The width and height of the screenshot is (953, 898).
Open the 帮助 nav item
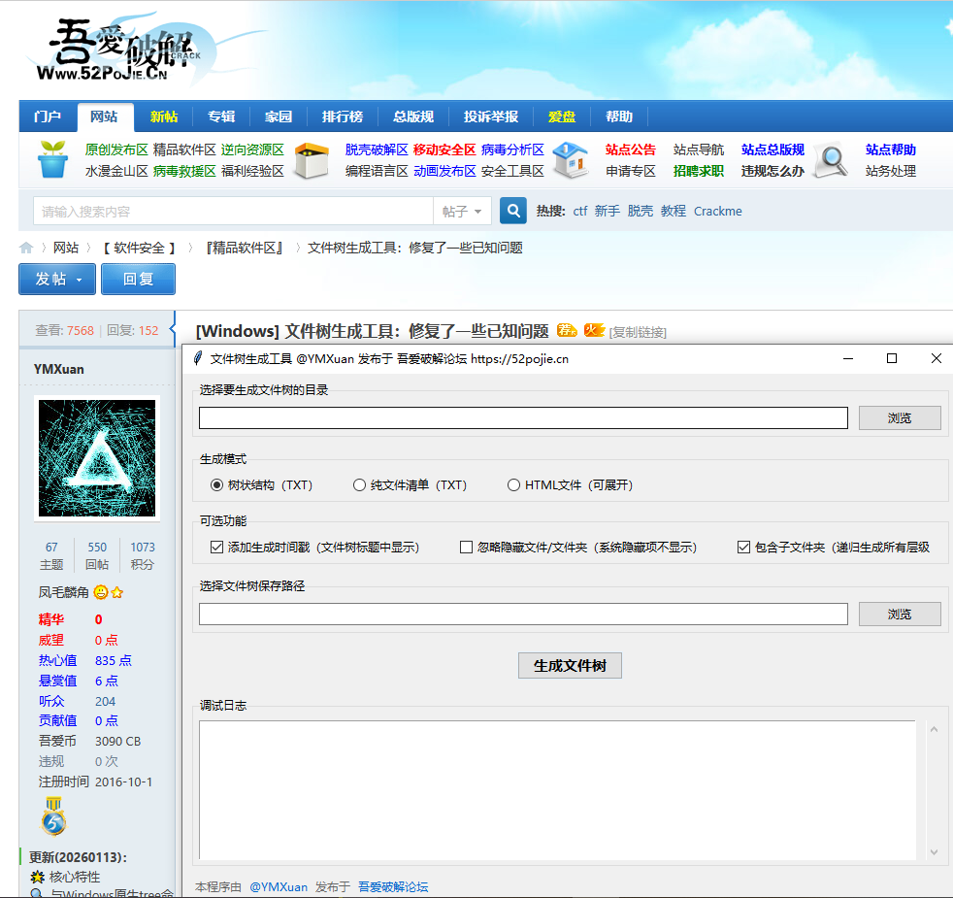[x=619, y=116]
